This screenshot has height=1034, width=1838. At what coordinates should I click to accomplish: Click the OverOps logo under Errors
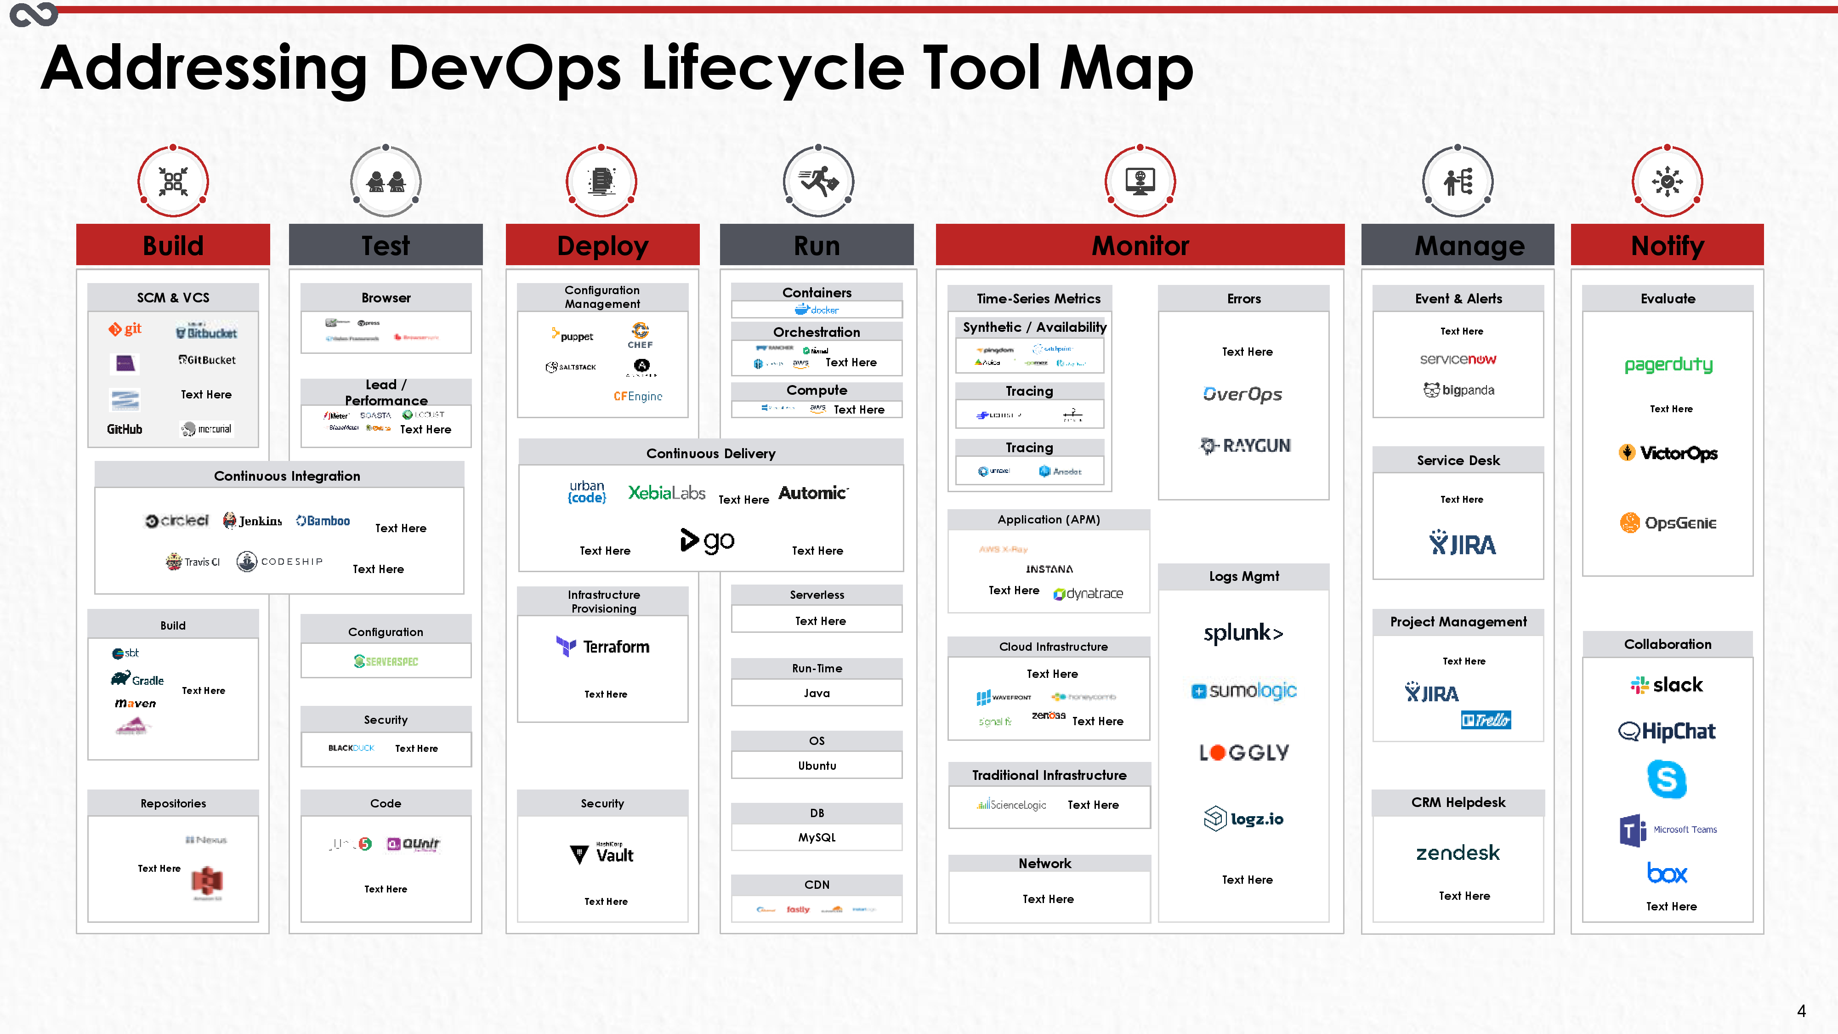click(x=1243, y=394)
